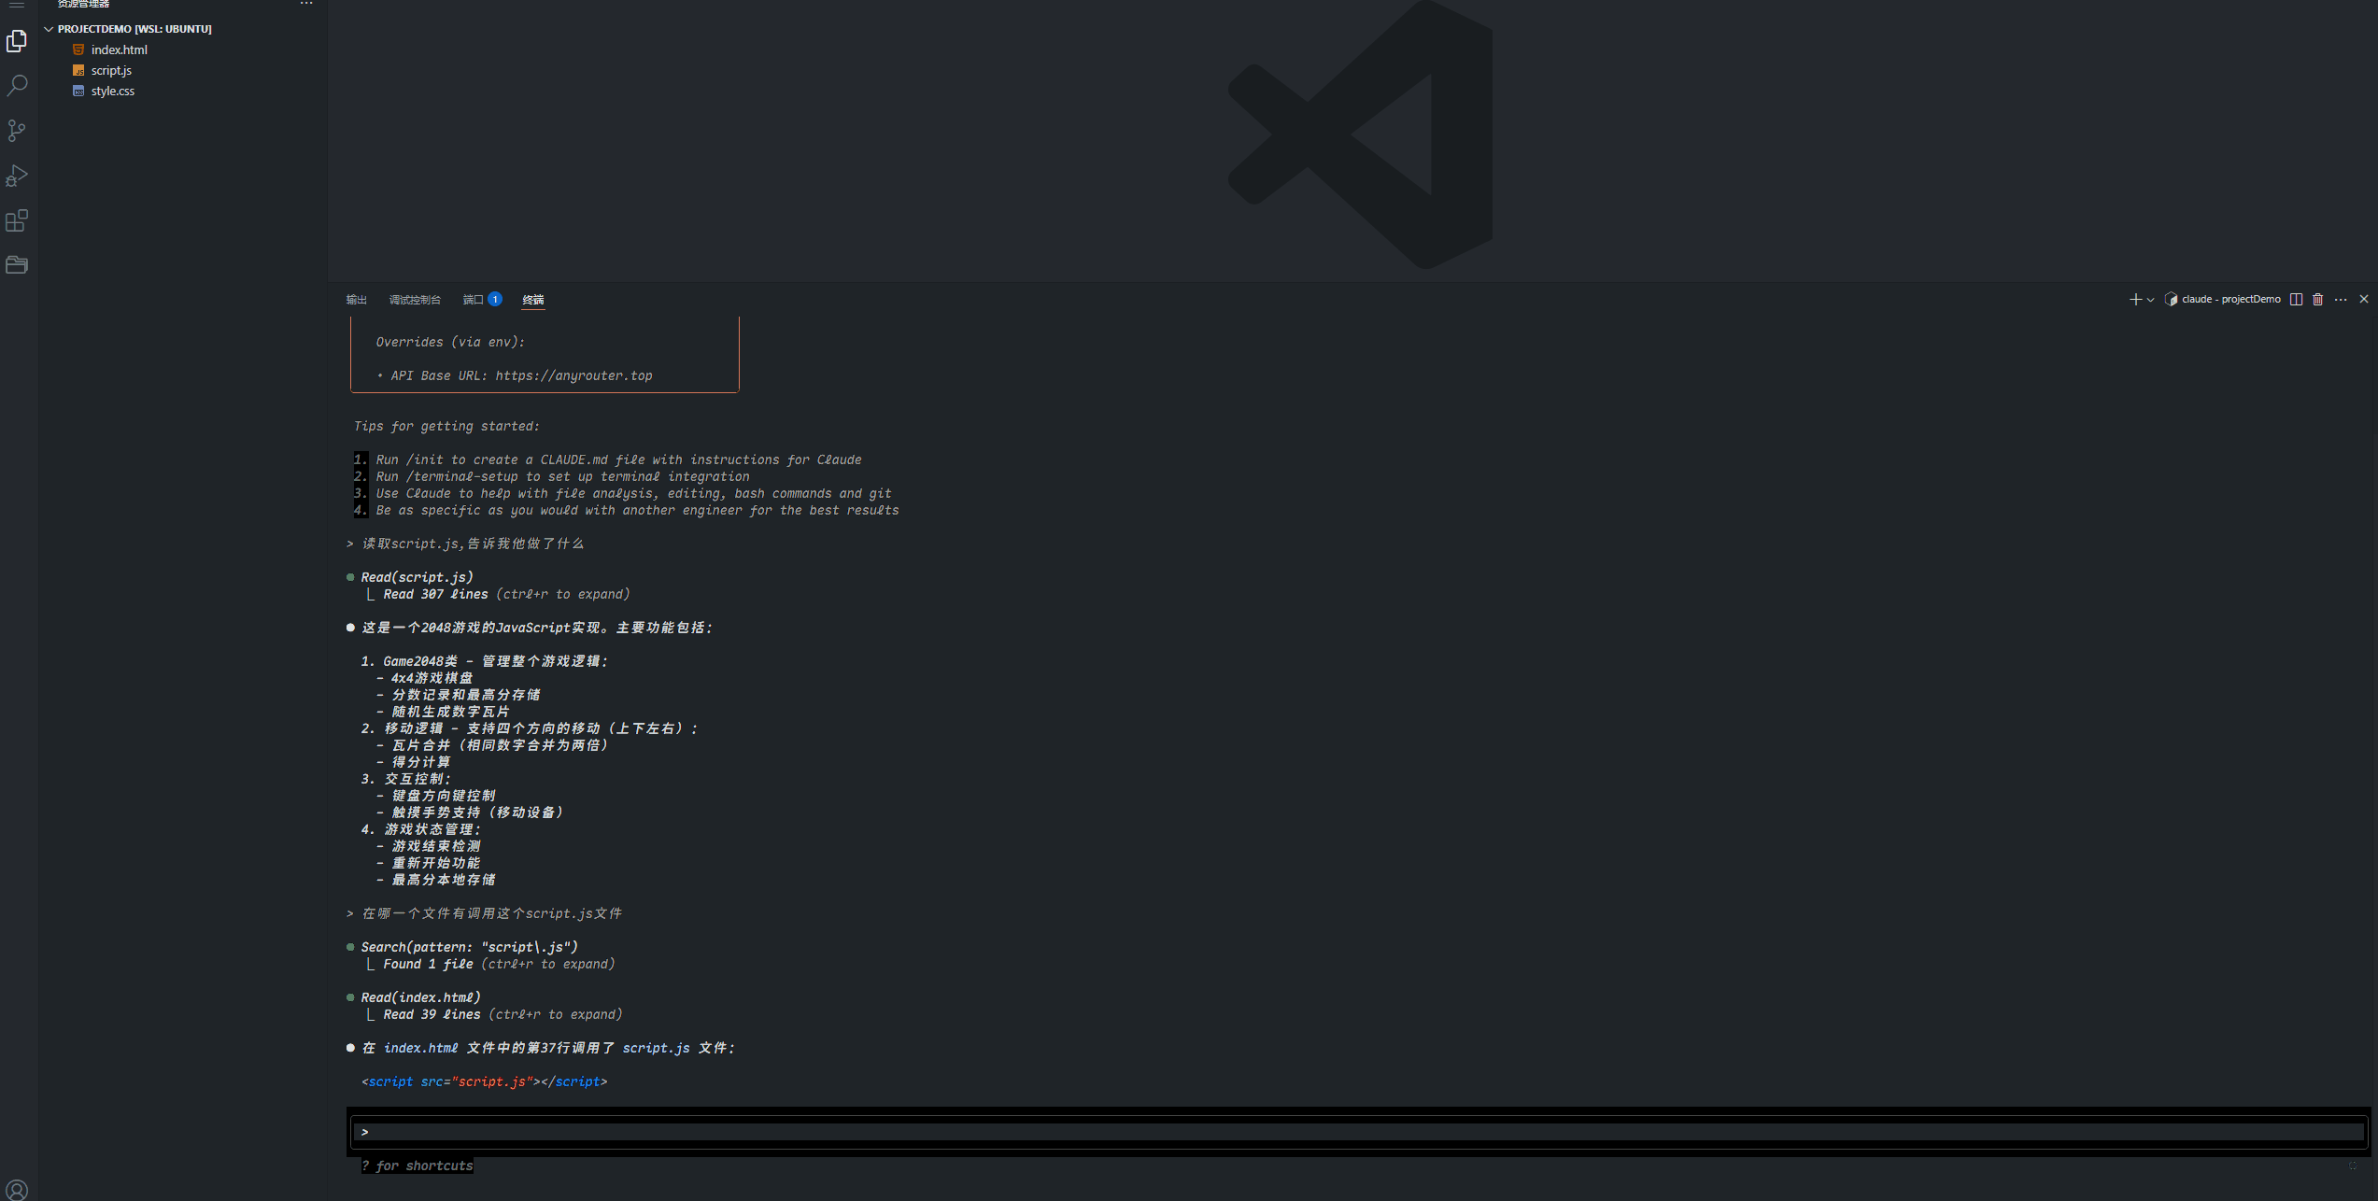Image resolution: width=2378 pixels, height=1201 pixels.
Task: Click the '4. 游戏状态管理:' heading line
Action: pos(420,829)
